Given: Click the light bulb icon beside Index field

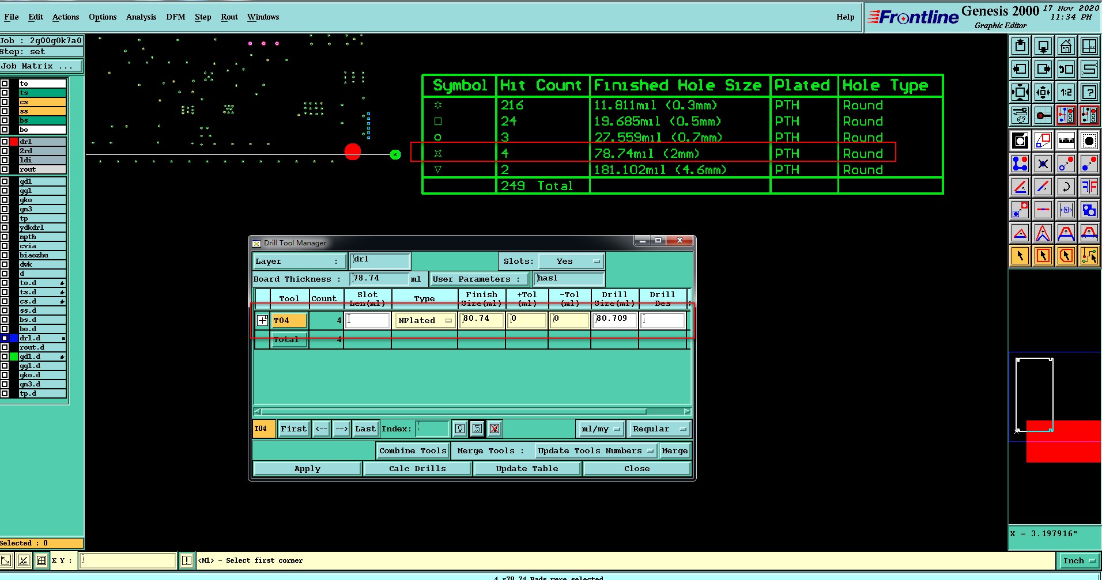Looking at the screenshot, I should [459, 429].
